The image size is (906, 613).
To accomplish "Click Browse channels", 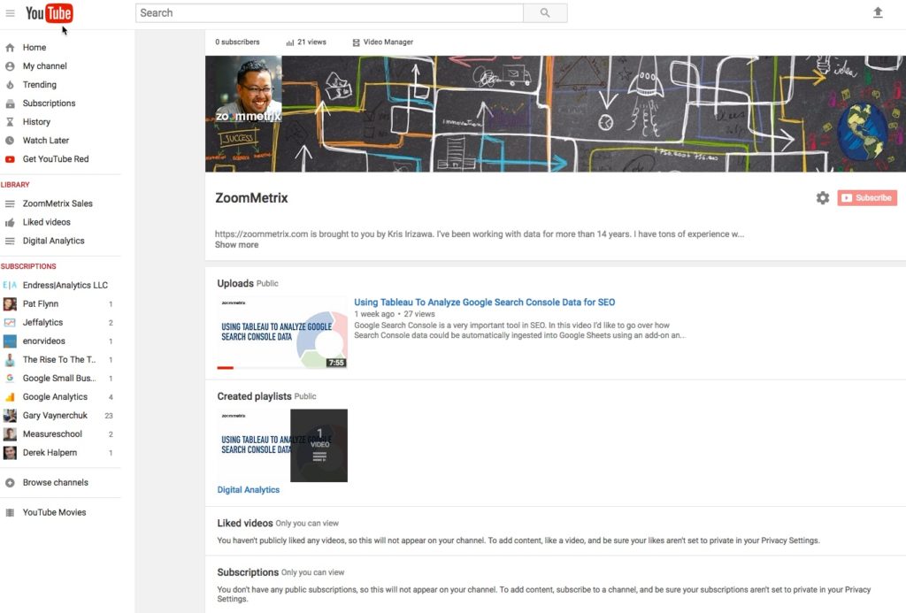I will pos(56,482).
